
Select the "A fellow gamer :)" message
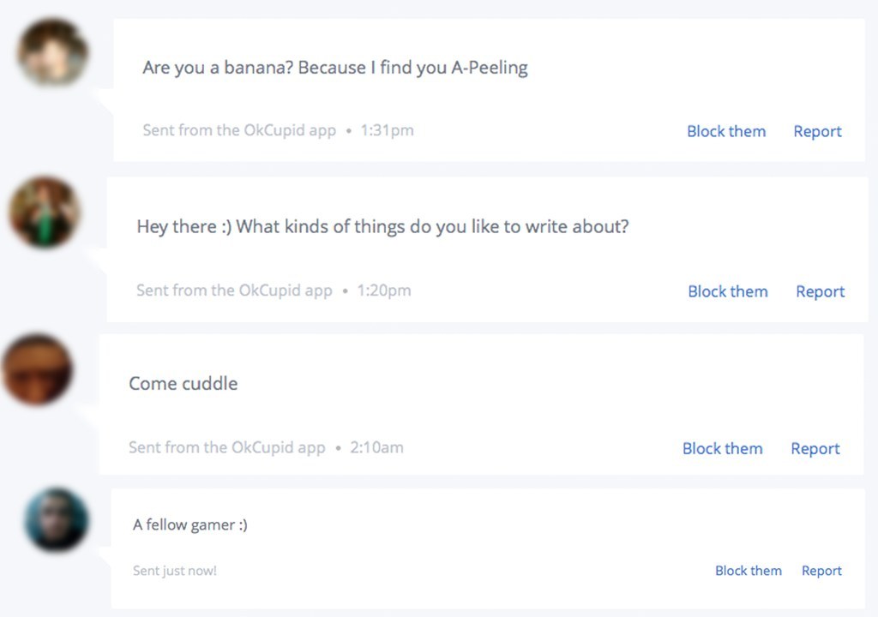(x=189, y=524)
